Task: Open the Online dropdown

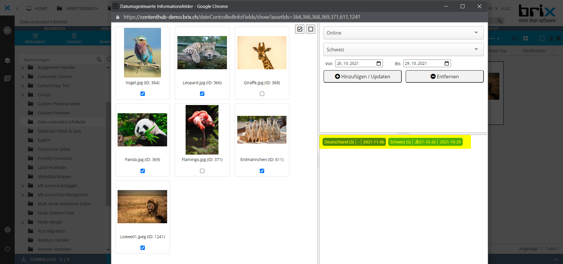Action: pos(403,33)
